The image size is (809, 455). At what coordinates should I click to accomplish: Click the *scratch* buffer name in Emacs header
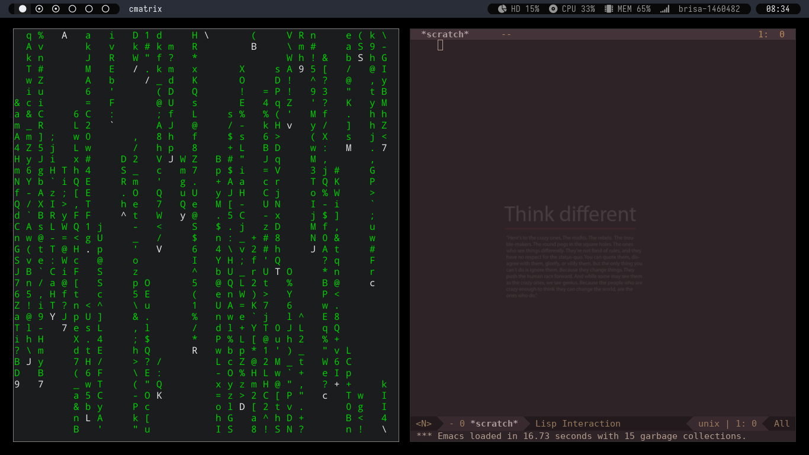[x=445, y=34]
